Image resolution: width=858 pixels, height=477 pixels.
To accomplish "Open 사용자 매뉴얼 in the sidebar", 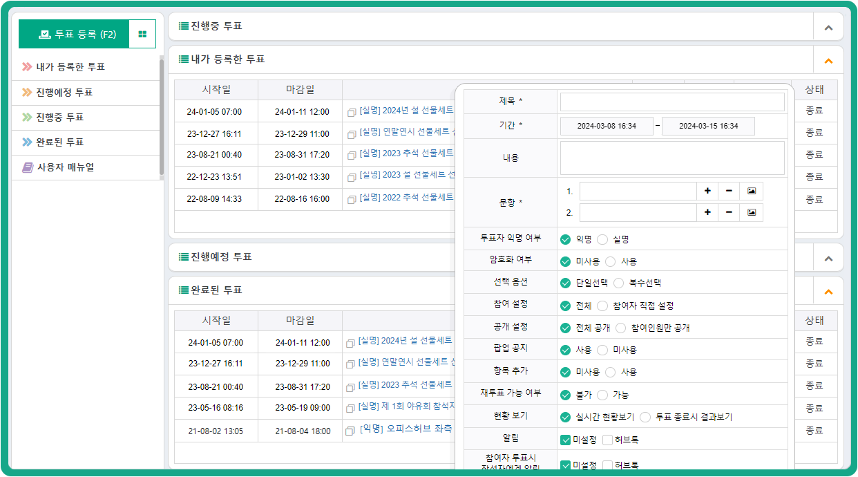I will pyautogui.click(x=66, y=167).
